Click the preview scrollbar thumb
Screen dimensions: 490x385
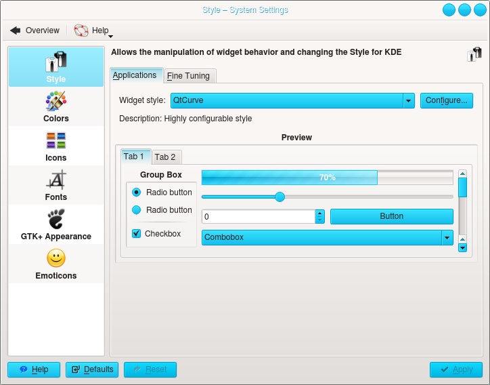pos(462,188)
